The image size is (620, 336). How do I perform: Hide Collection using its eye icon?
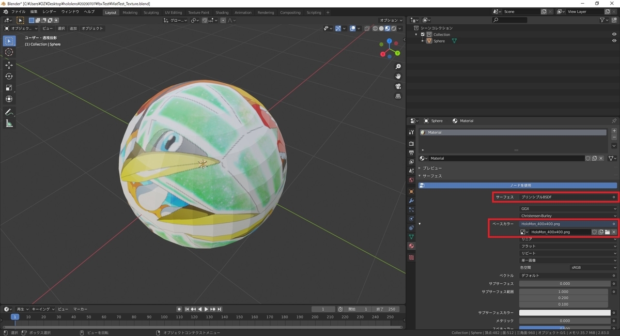pyautogui.click(x=614, y=35)
